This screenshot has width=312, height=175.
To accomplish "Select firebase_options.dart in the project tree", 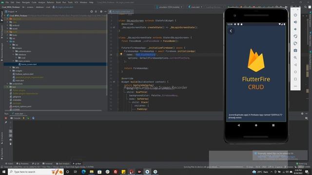I will tap(24, 74).
